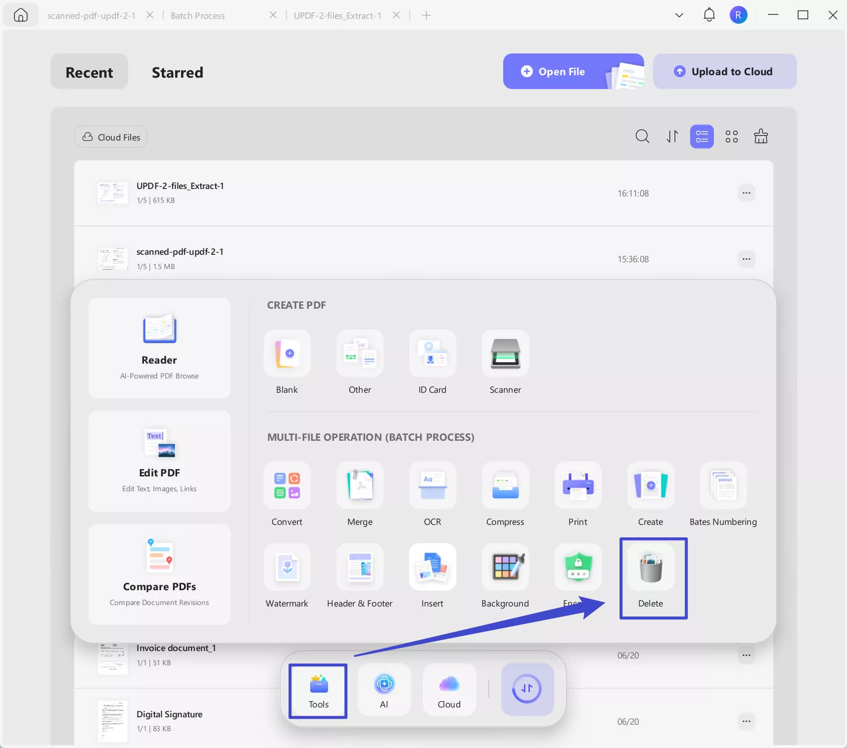847x748 pixels.
Task: Expand the tab list dropdown arrow
Action: 679,15
